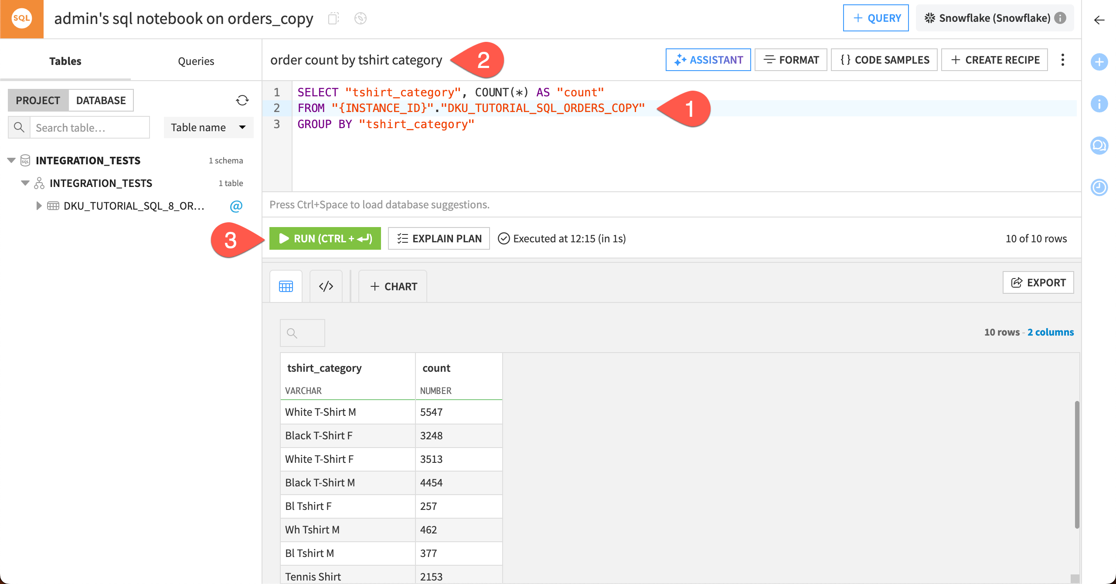
Task: Click the plus icon in right sidebar
Action: (x=1099, y=62)
